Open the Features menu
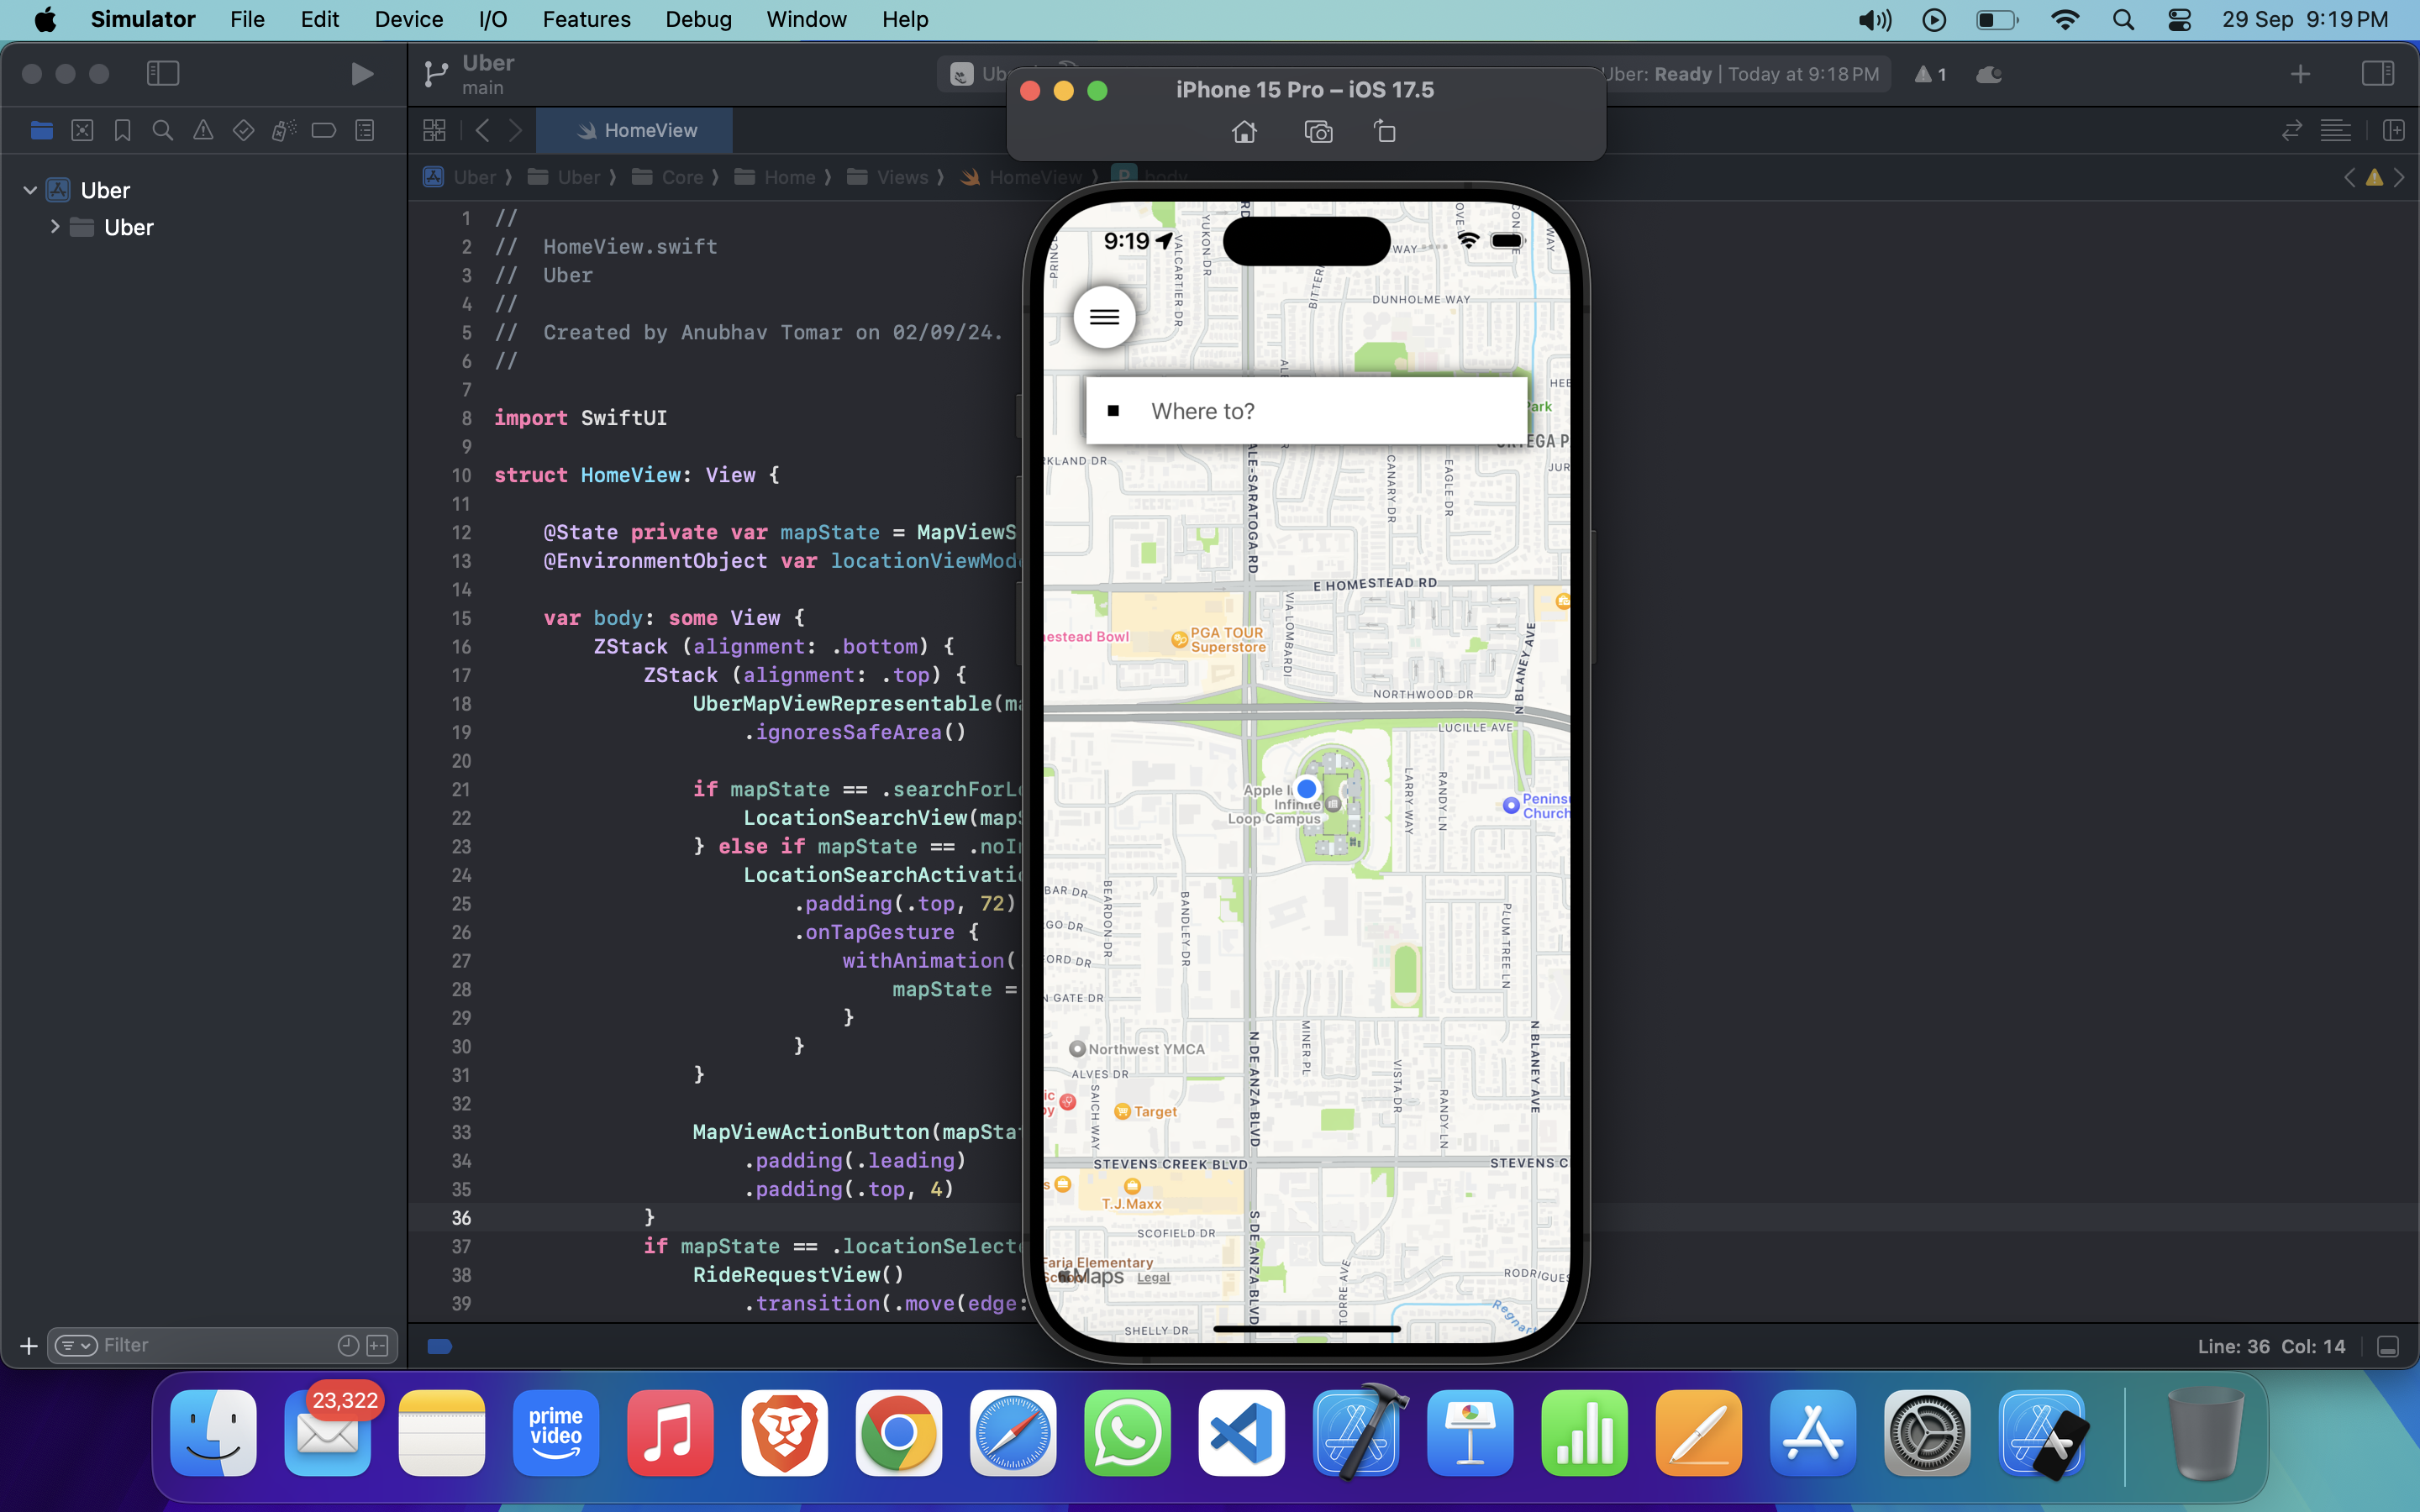The width and height of the screenshot is (2420, 1512). 586,19
